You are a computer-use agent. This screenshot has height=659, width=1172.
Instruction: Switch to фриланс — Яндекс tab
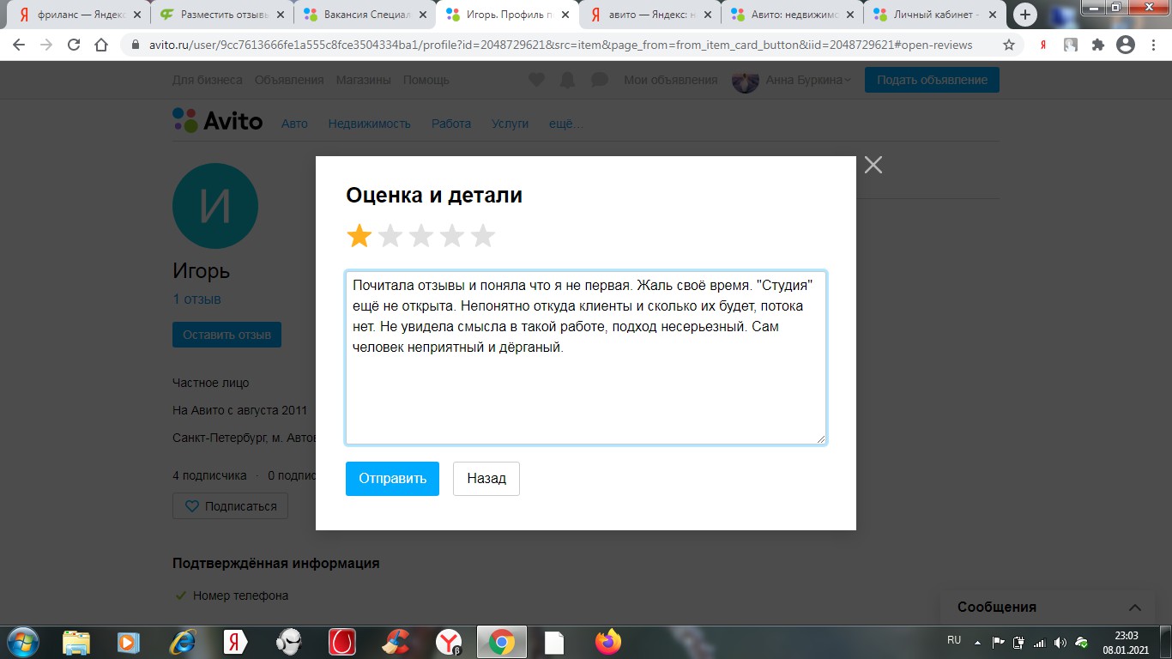tap(78, 15)
